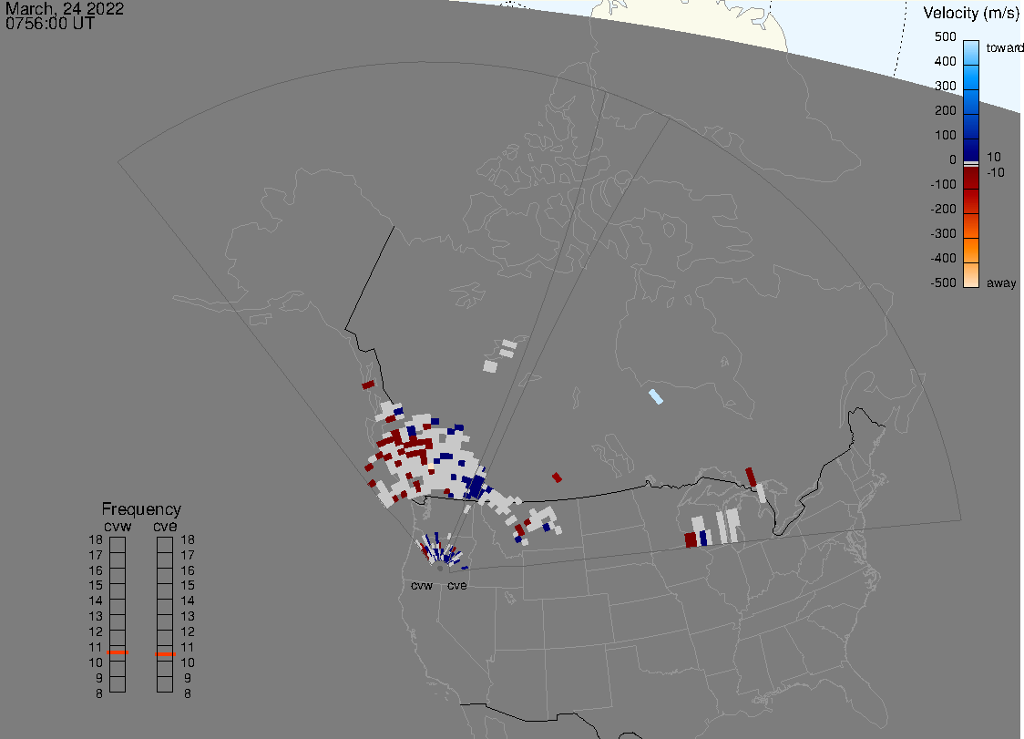Click the '0' velocity scale label
Viewport: 1024px width, 739px height.
coord(953,160)
